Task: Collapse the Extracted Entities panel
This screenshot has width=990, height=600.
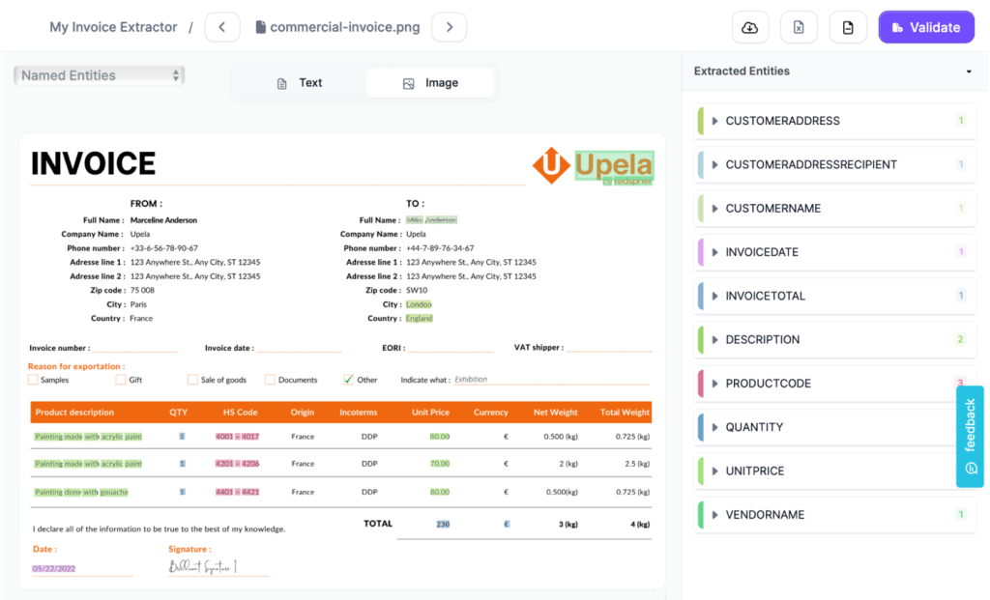Action: (x=969, y=71)
